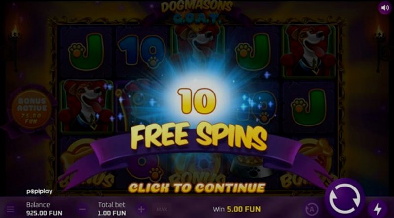Click the Bonus Active badge
The image size is (394, 218).
pos(32,110)
